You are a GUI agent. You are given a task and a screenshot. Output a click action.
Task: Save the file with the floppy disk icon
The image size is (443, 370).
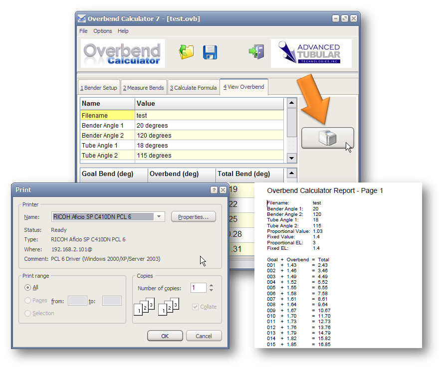[x=210, y=52]
